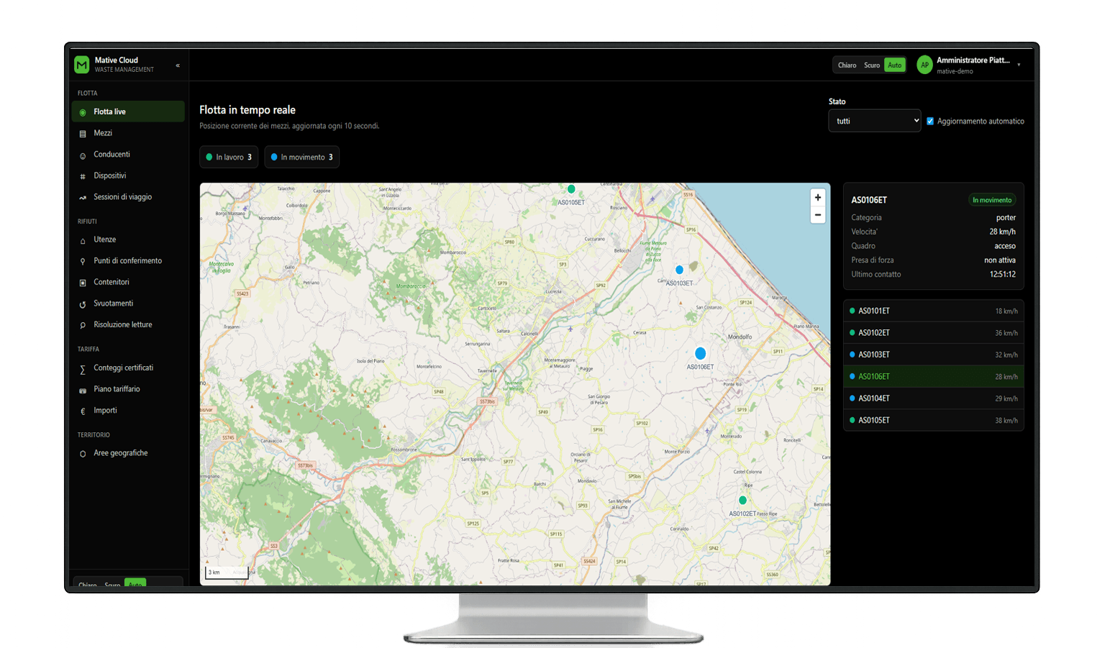
Task: Go to Risoluzione letture
Action: [128, 324]
